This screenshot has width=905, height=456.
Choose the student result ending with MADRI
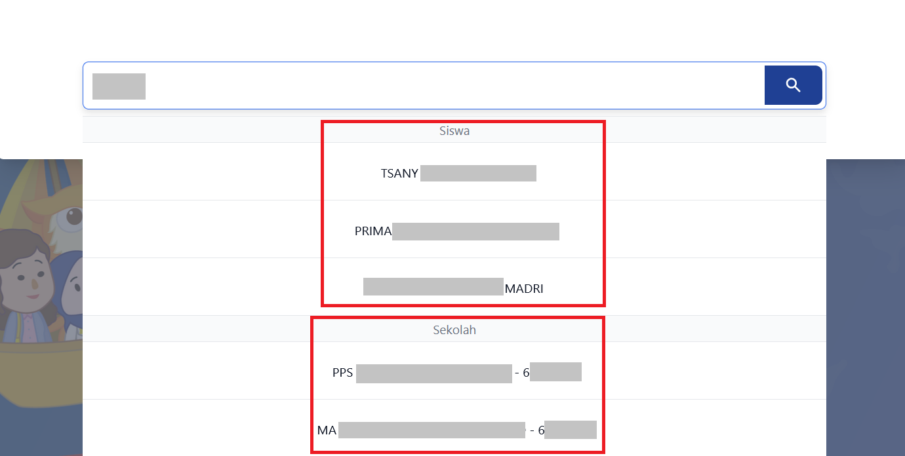tap(454, 288)
